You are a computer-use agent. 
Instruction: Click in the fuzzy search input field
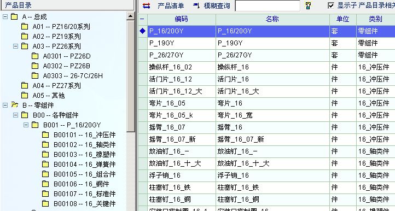[268, 5]
